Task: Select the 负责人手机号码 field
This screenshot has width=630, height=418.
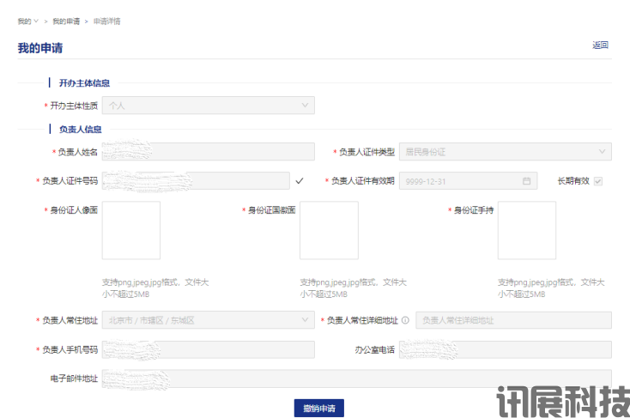Action: point(208,349)
